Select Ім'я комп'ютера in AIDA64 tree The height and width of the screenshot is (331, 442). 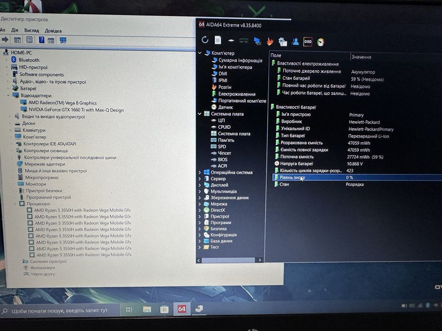click(x=235, y=67)
